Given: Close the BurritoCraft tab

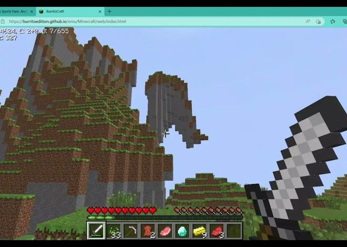Looking at the screenshot, I should coord(100,12).
